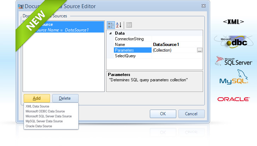Click the XML logo
This screenshot has width=257, height=146.
click(233, 22)
